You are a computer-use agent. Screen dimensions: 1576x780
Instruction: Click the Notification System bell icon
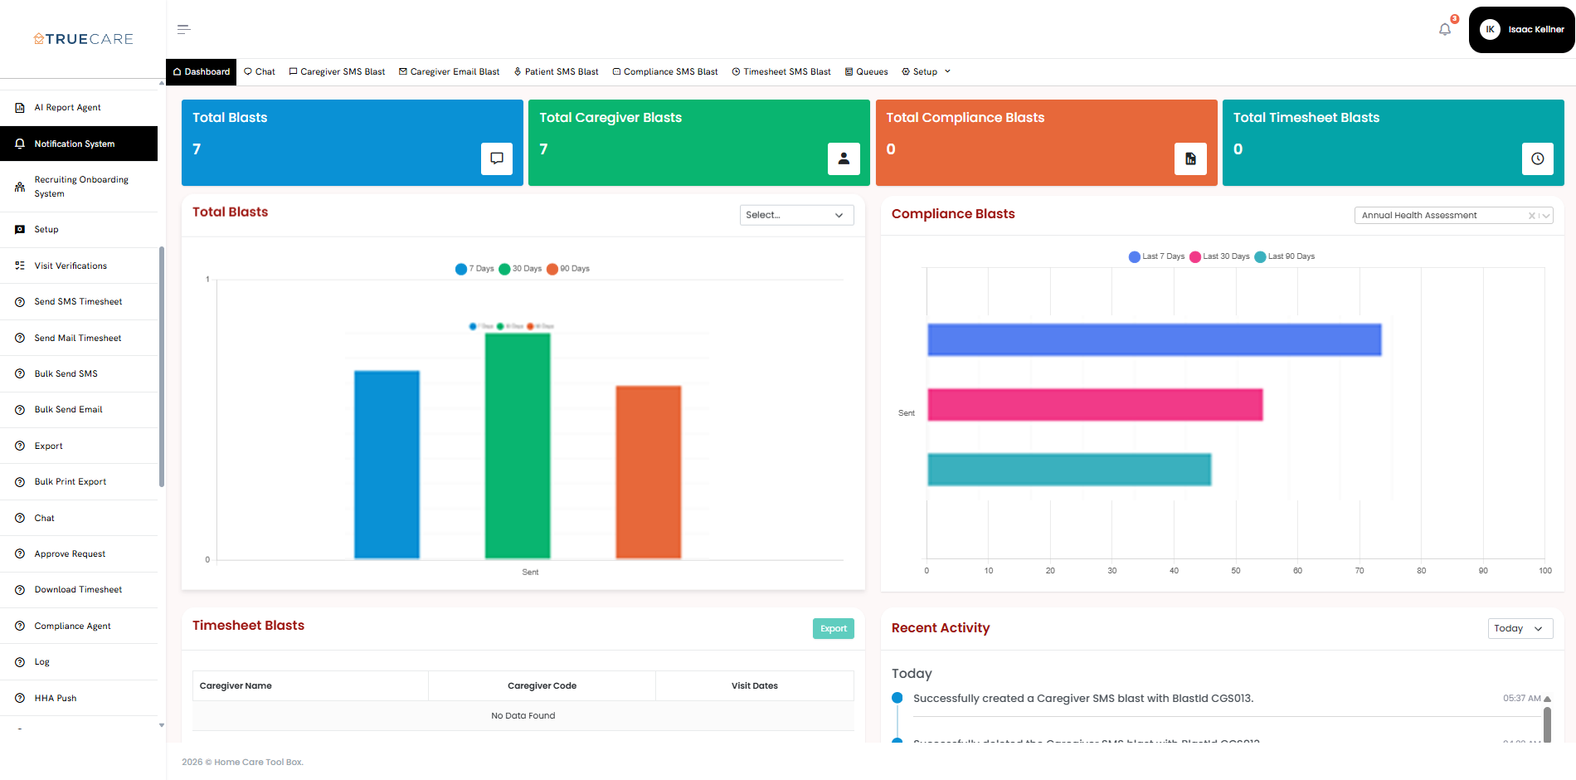tap(20, 144)
